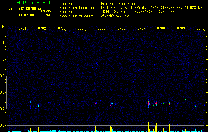
Task: Select the A504HB(yagi 4el) antenna text
Action: [117, 16]
